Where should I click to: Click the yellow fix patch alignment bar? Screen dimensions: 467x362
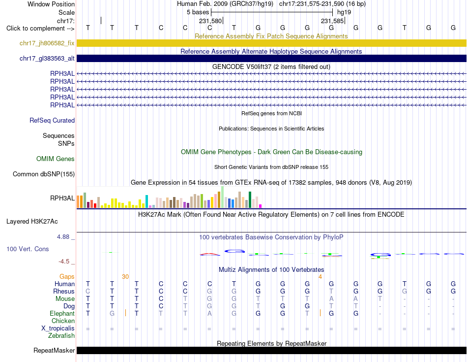pyautogui.click(x=271, y=43)
